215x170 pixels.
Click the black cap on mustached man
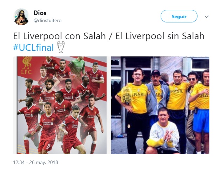[x=156, y=72]
